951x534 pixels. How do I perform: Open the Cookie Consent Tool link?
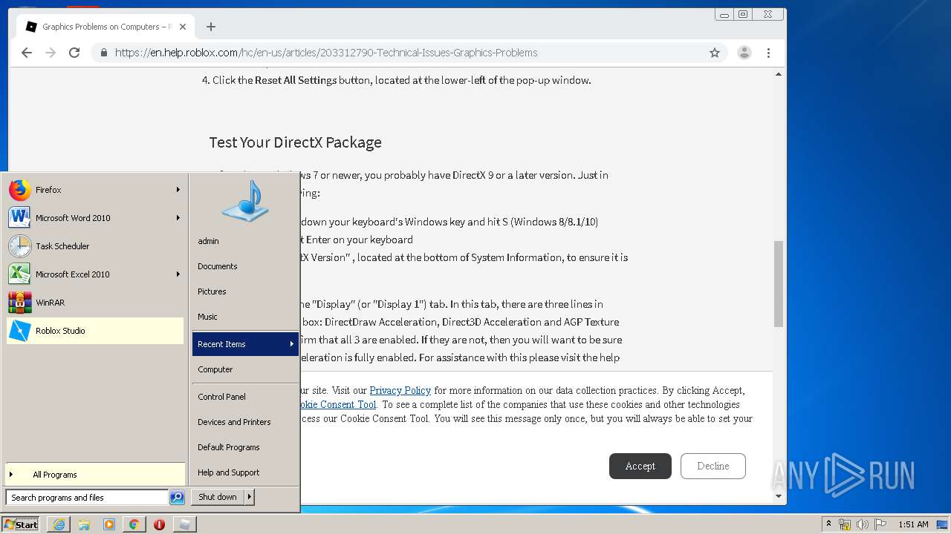[x=337, y=404]
